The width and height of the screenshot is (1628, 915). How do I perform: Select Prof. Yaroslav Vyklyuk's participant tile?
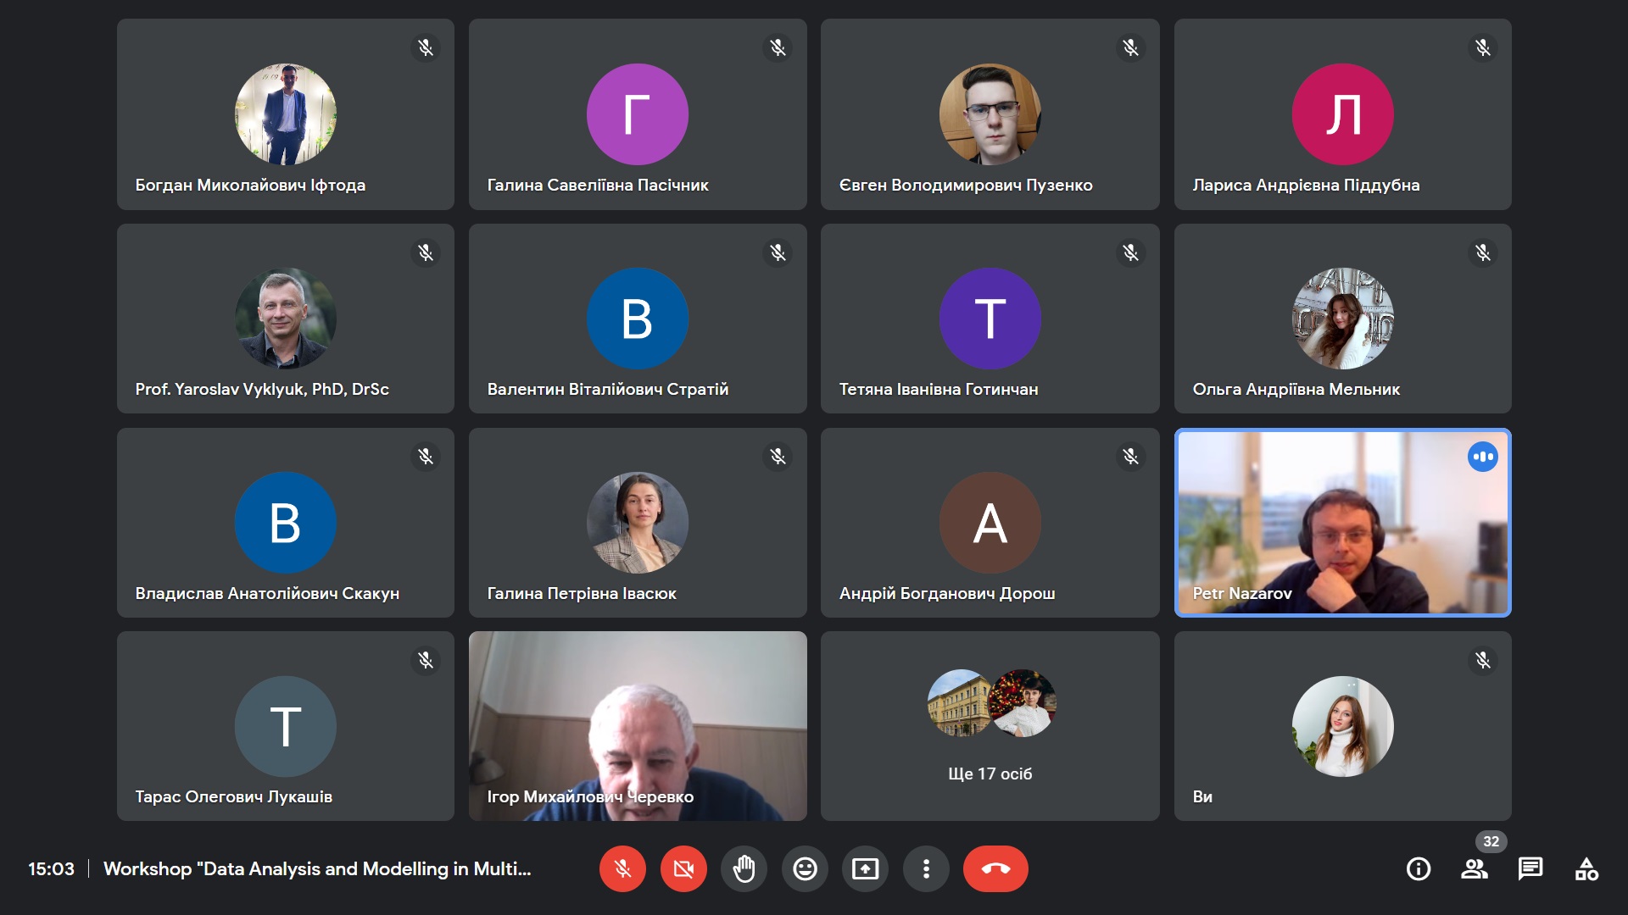tap(286, 319)
